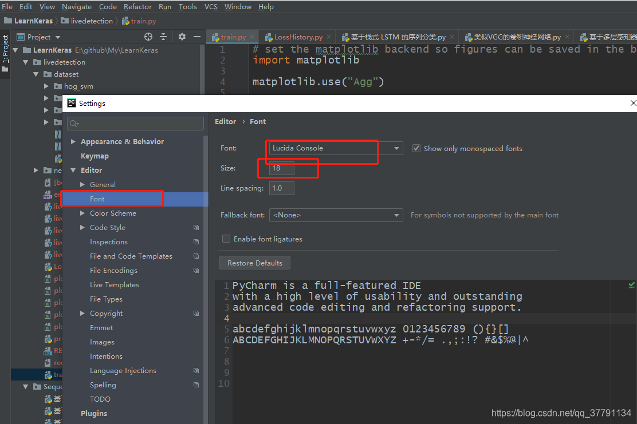Select Keymap in settings list
The width and height of the screenshot is (637, 424).
95,156
